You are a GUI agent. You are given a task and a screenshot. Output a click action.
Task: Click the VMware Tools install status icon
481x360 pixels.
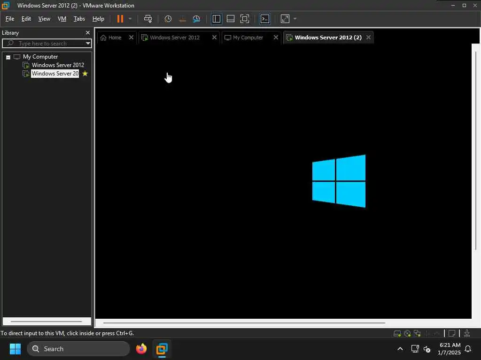pos(467,333)
